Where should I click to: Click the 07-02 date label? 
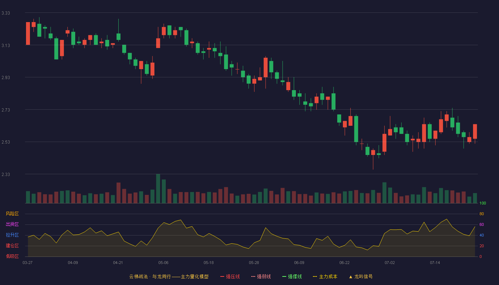[x=390, y=263]
